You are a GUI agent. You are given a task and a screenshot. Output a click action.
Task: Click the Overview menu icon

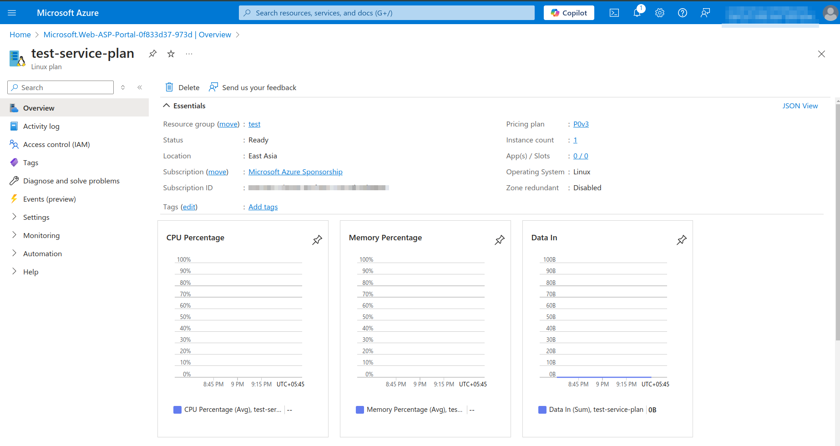pos(14,108)
